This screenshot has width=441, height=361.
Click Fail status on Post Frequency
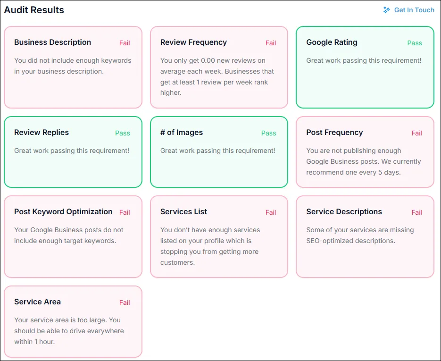pos(416,133)
